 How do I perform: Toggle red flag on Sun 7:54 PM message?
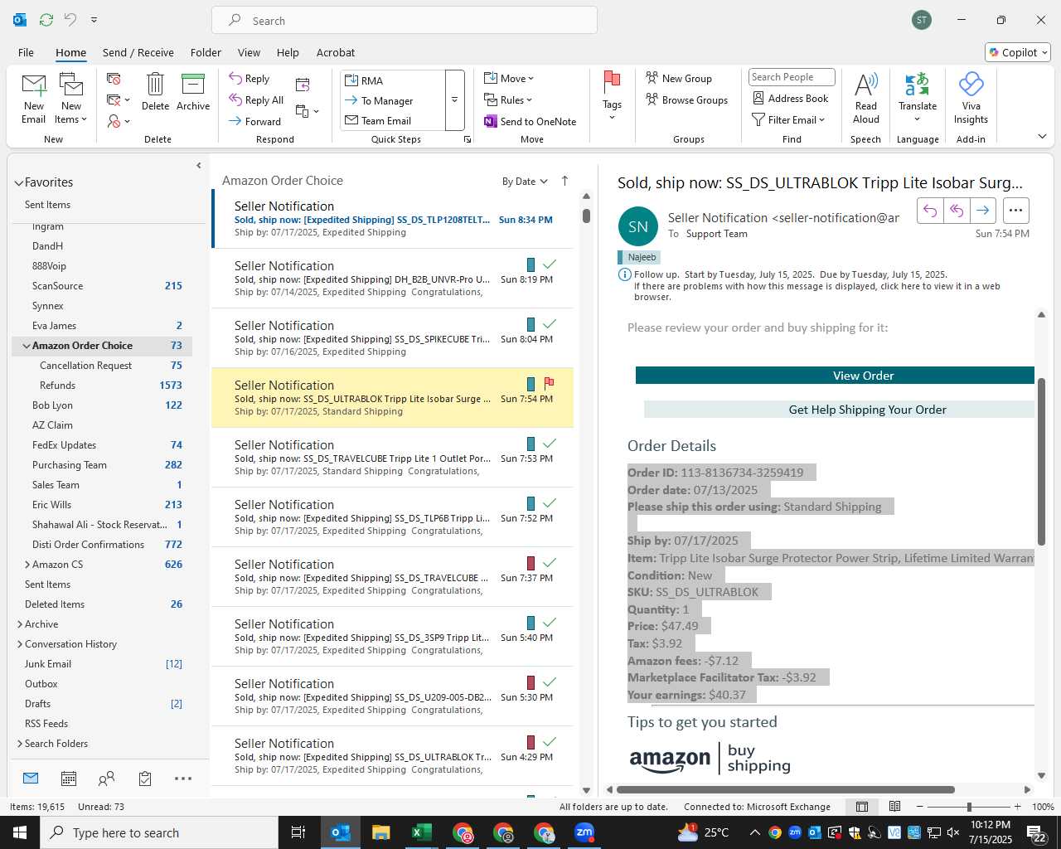pos(549,384)
